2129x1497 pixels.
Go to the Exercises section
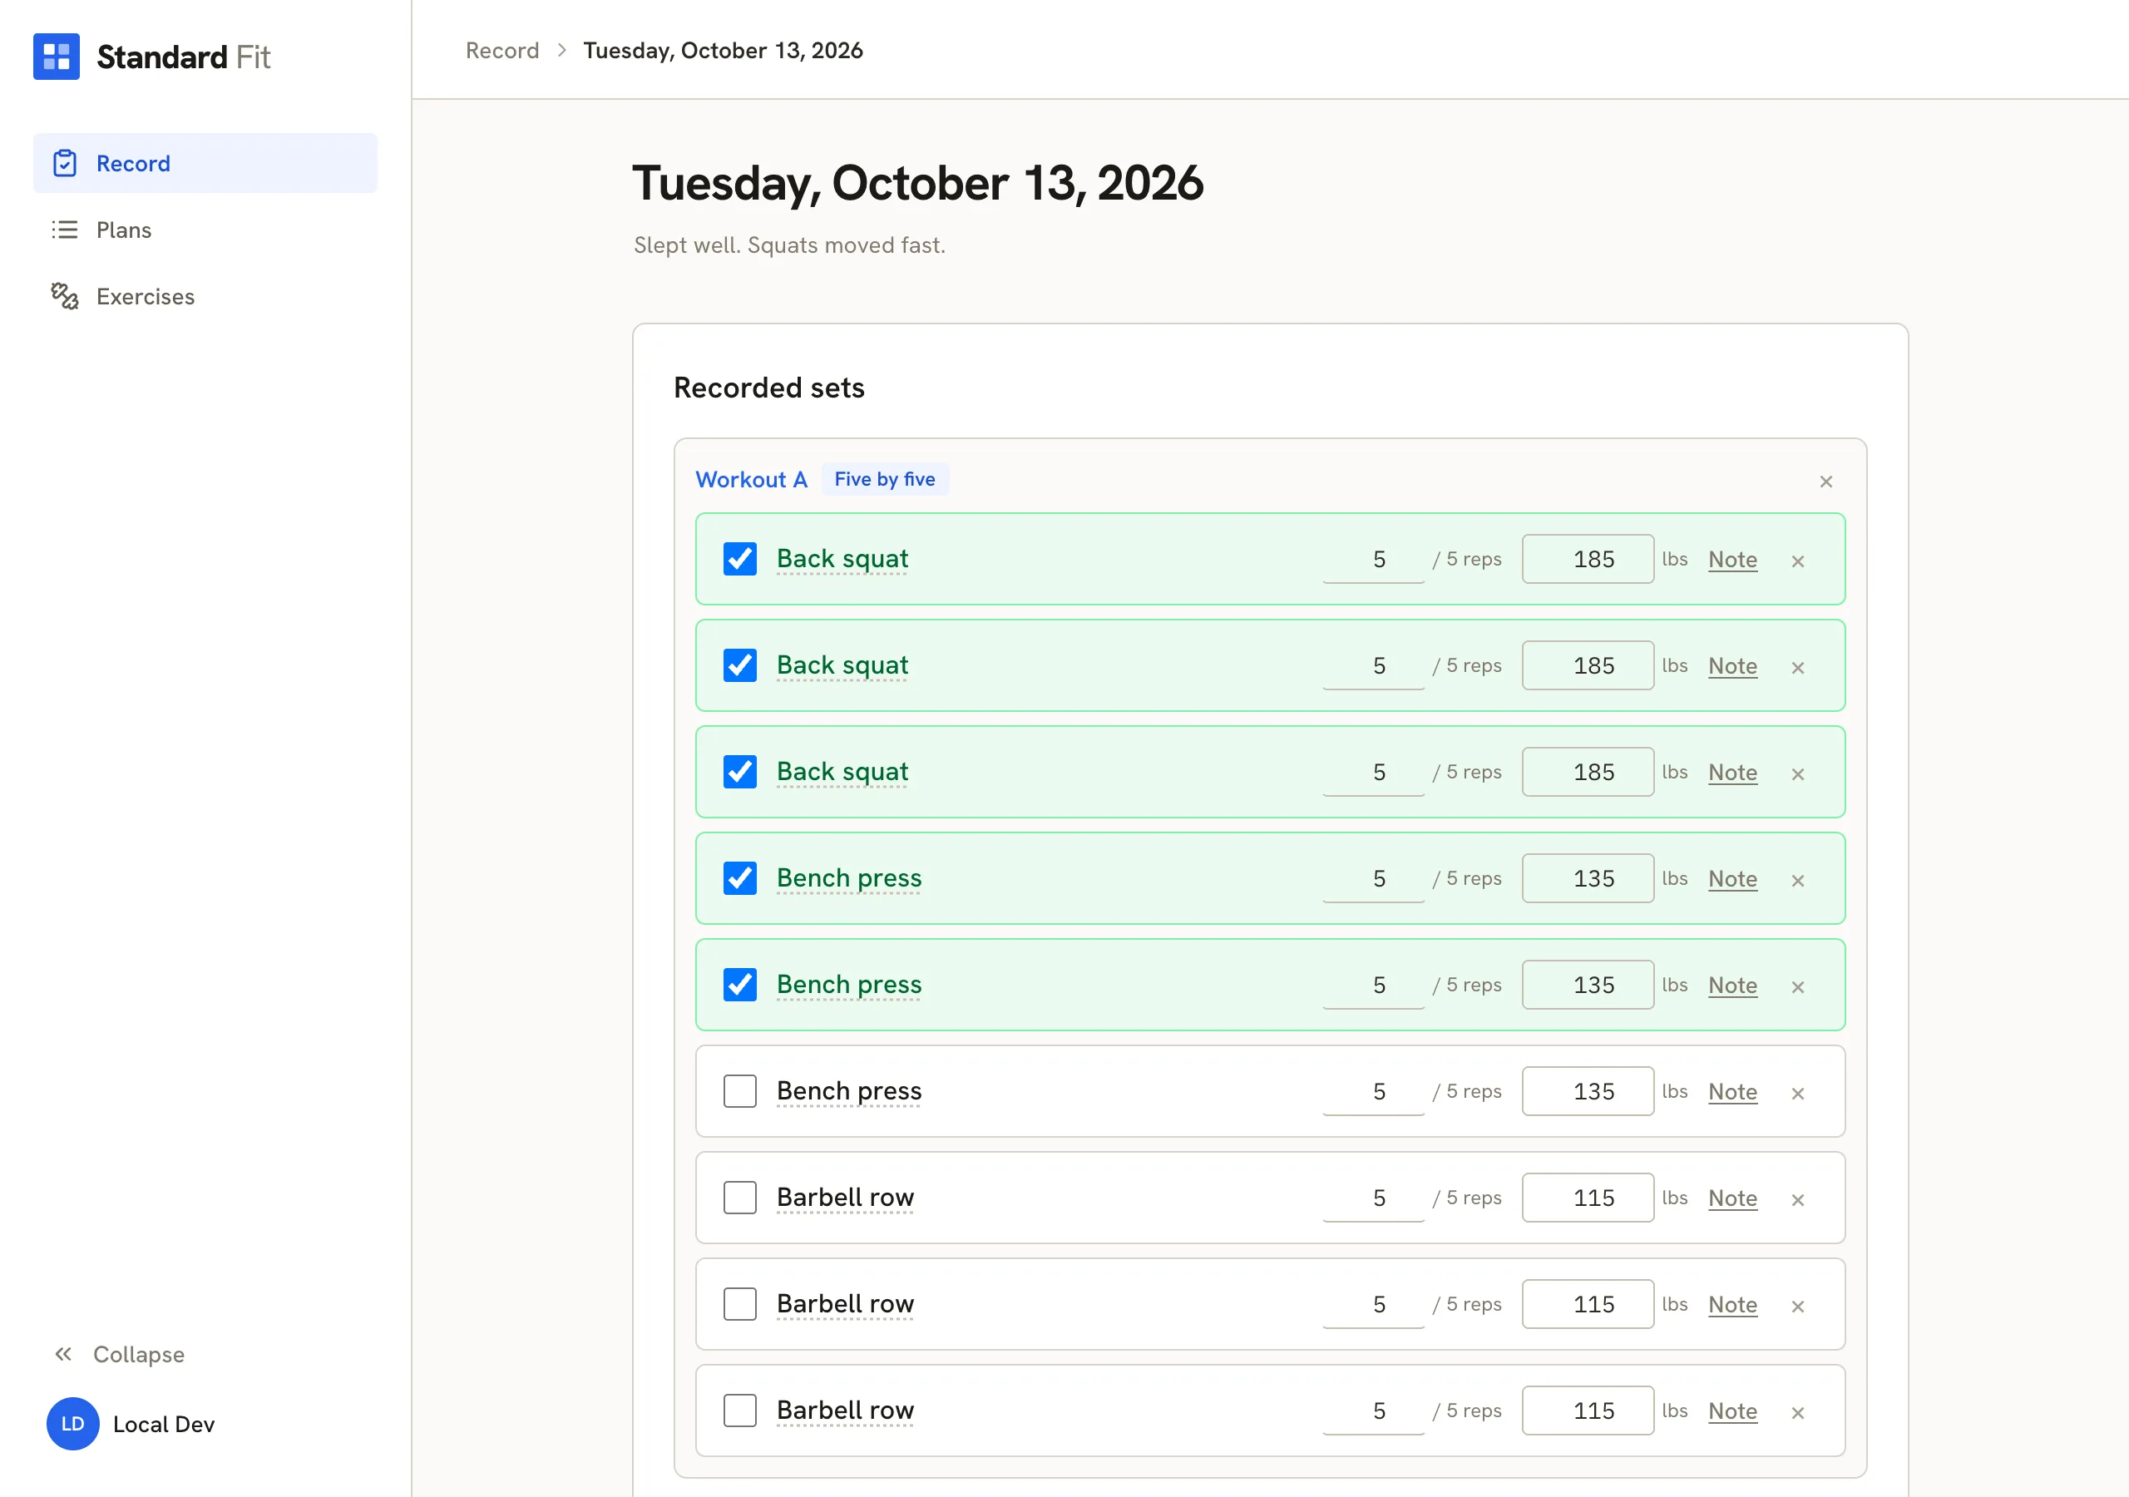(205, 297)
